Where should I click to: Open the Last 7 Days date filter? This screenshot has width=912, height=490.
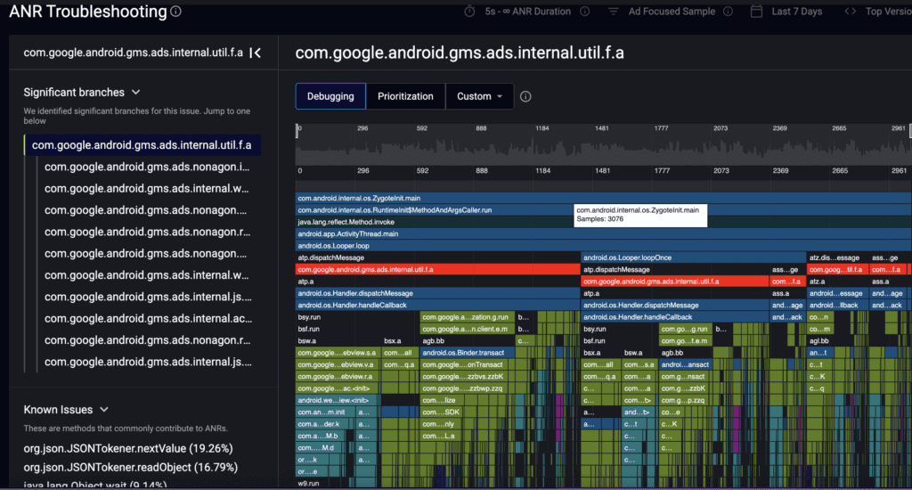pos(797,11)
